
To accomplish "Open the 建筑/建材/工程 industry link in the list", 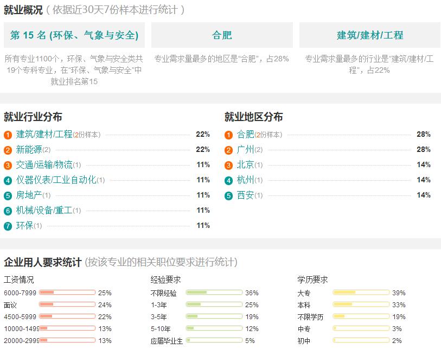I will [x=44, y=134].
